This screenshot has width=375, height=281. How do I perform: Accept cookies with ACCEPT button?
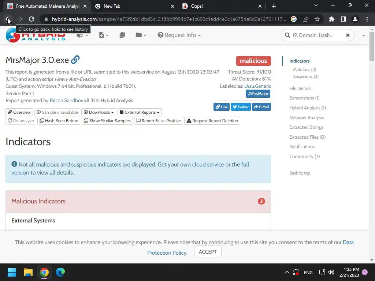pyautogui.click(x=208, y=252)
